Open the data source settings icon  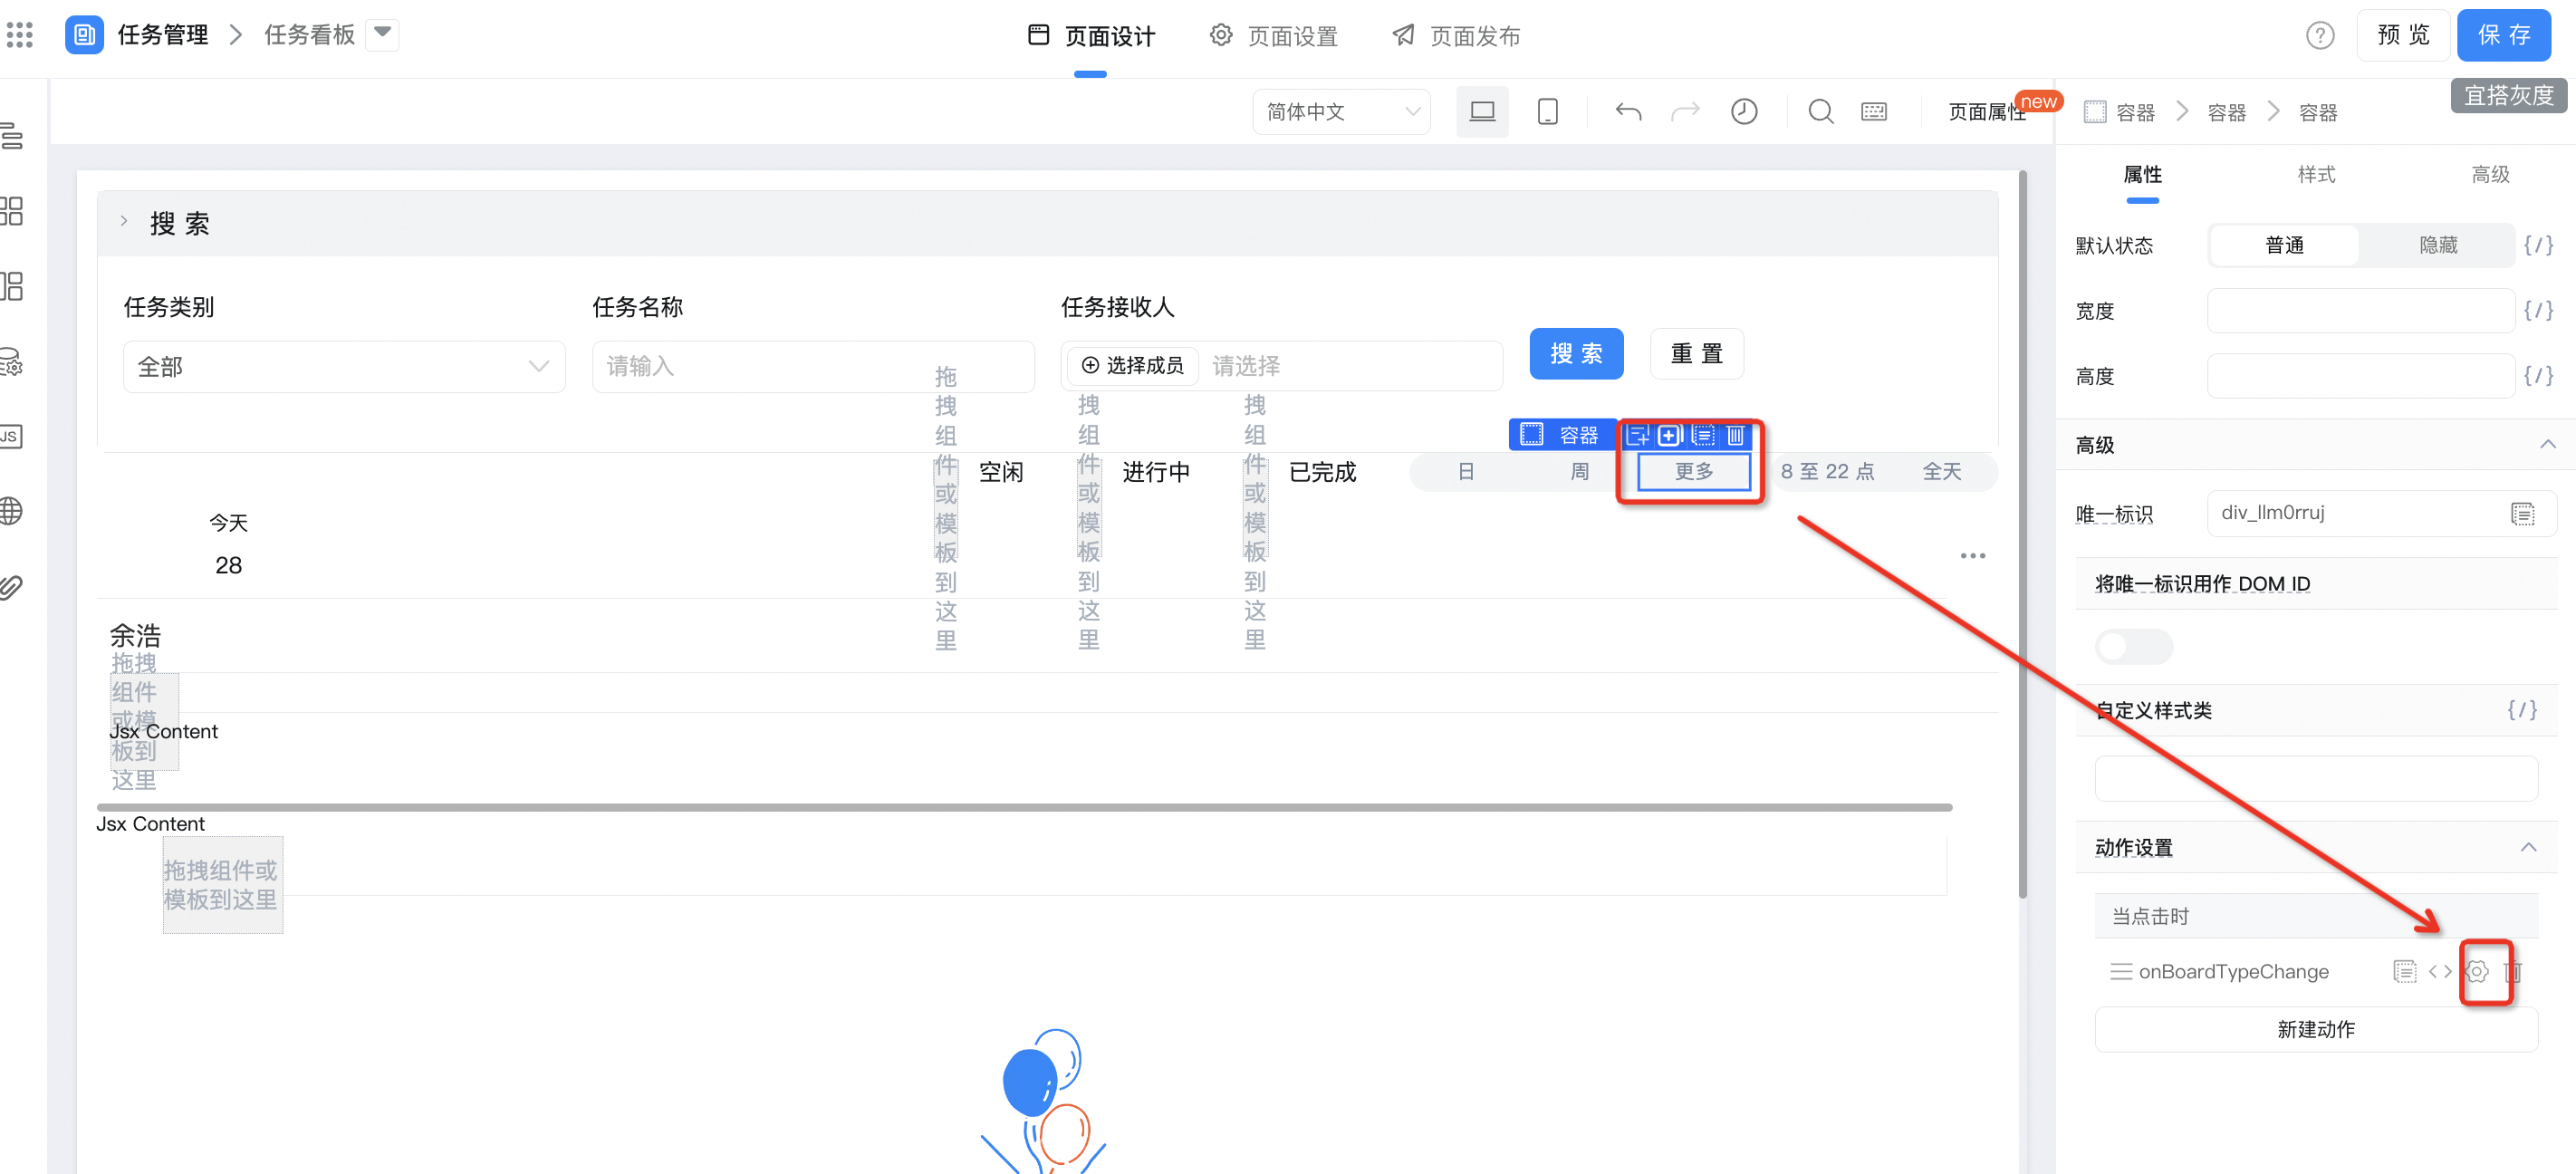click(12, 361)
